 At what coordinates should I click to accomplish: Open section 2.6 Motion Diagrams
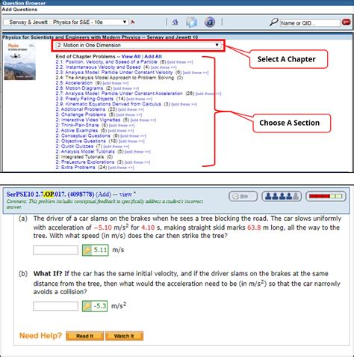point(79,88)
